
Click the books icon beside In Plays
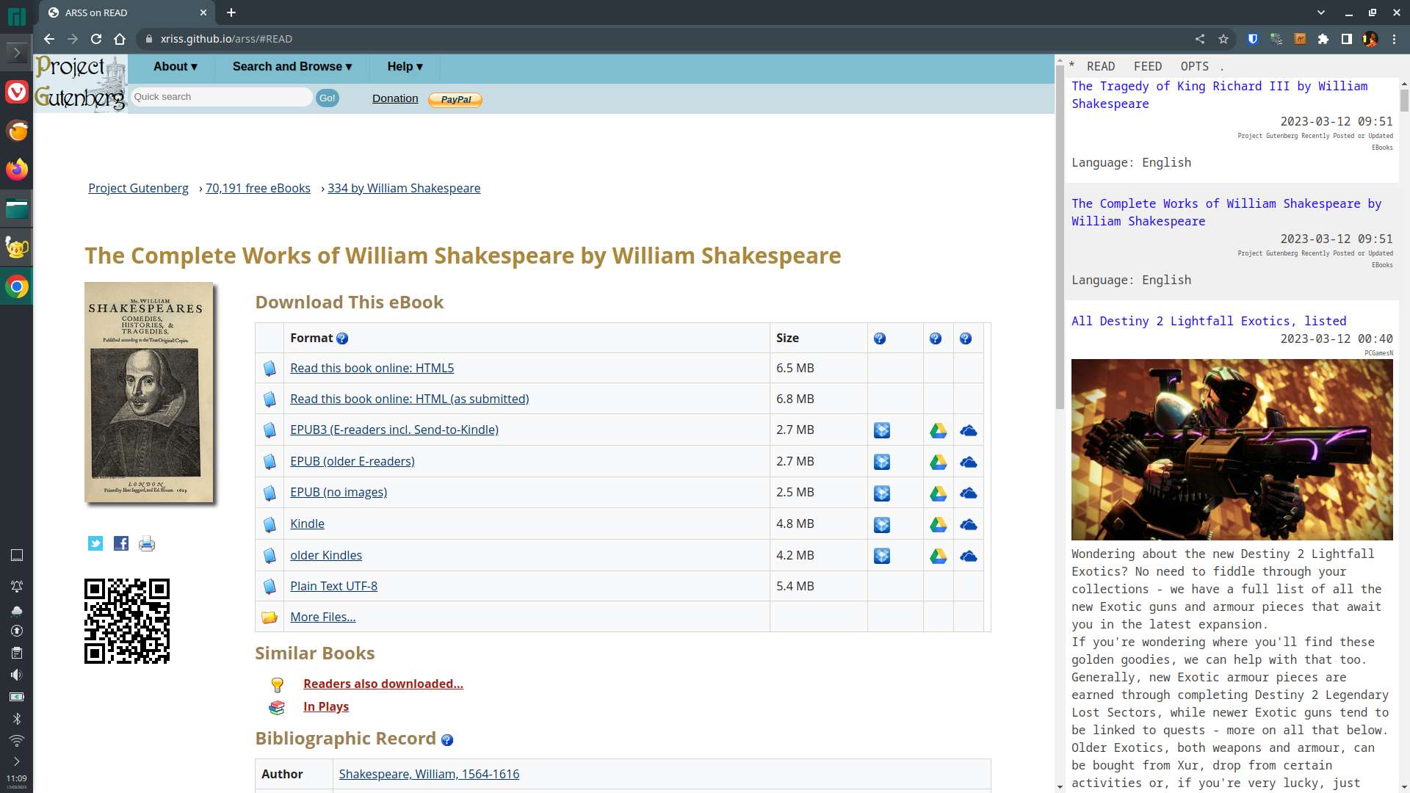[x=277, y=707]
